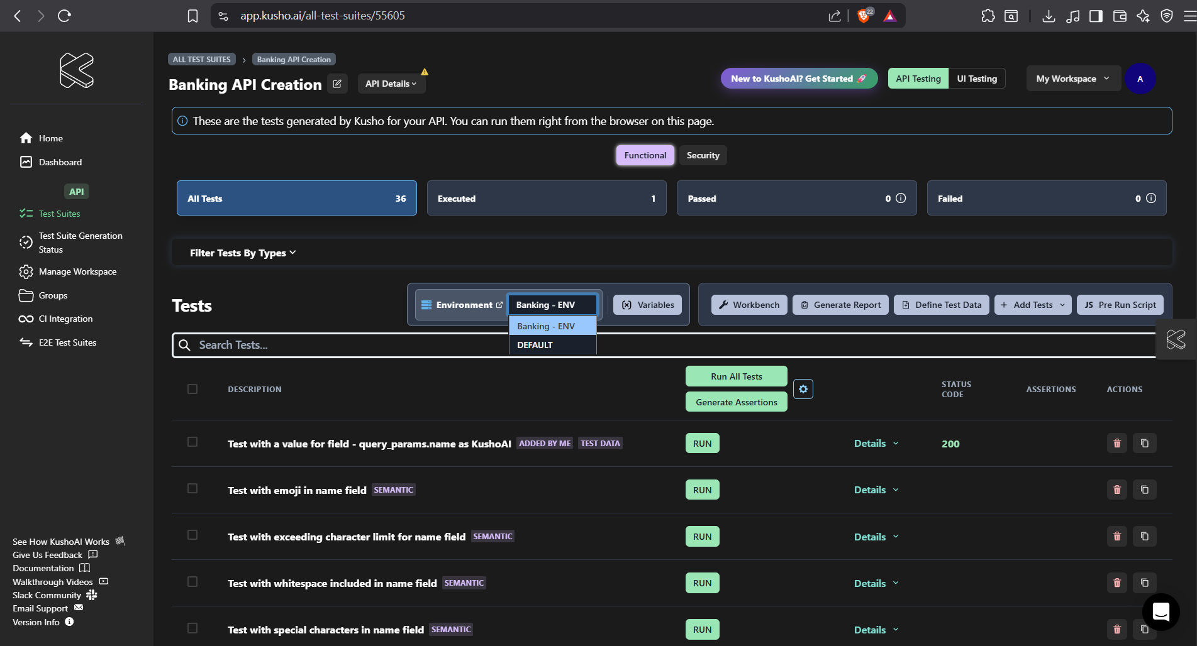Screen dimensions: 1197x646
Task: Copy the emoji in name field test
Action: coord(1145,490)
